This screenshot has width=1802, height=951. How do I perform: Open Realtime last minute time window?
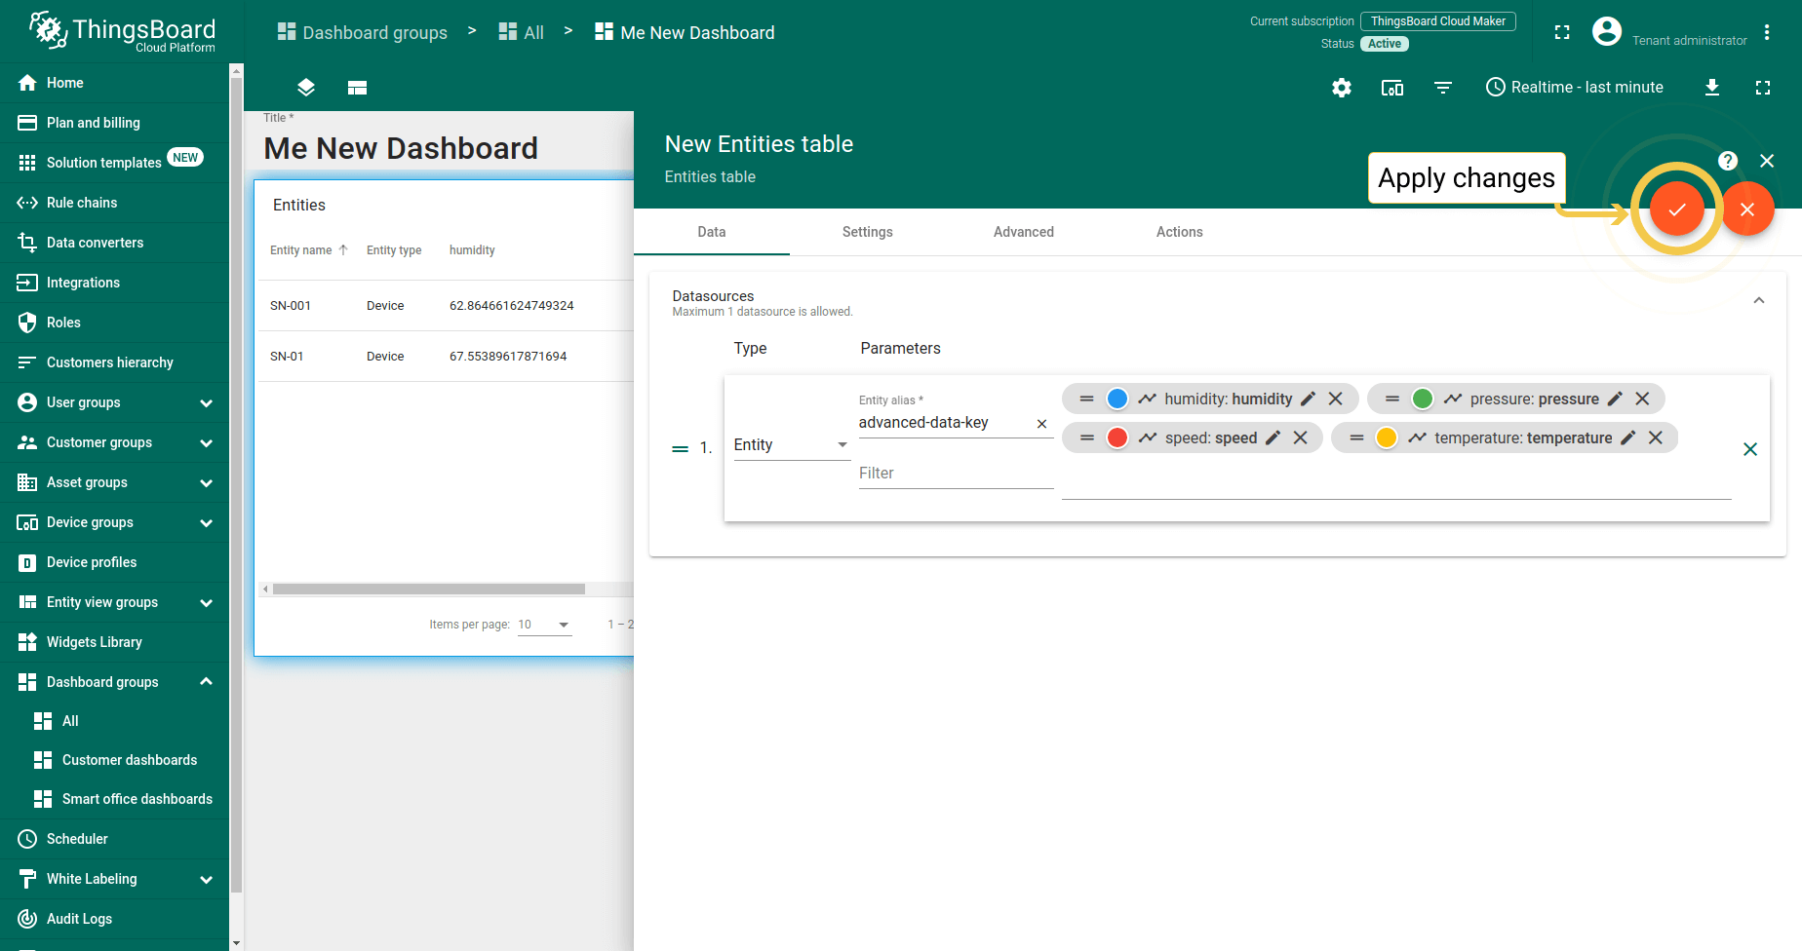pyautogui.click(x=1574, y=88)
